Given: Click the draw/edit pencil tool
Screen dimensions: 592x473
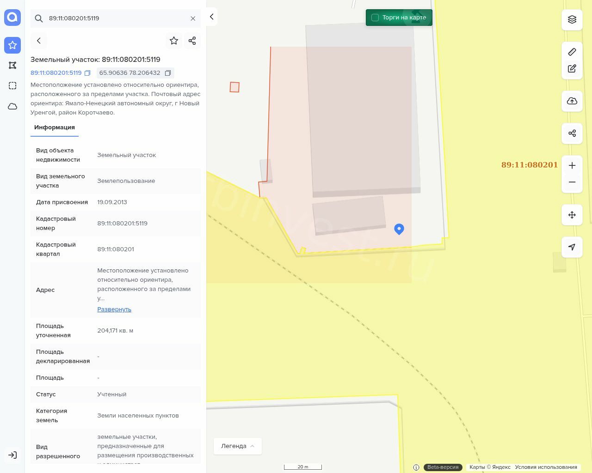Looking at the screenshot, I should (x=572, y=69).
